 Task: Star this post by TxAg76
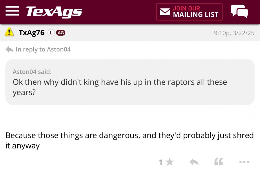click(x=170, y=162)
